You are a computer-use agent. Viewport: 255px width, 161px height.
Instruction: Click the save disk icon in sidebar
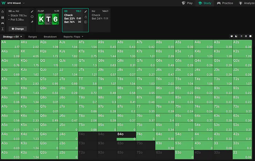tap(3, 17)
